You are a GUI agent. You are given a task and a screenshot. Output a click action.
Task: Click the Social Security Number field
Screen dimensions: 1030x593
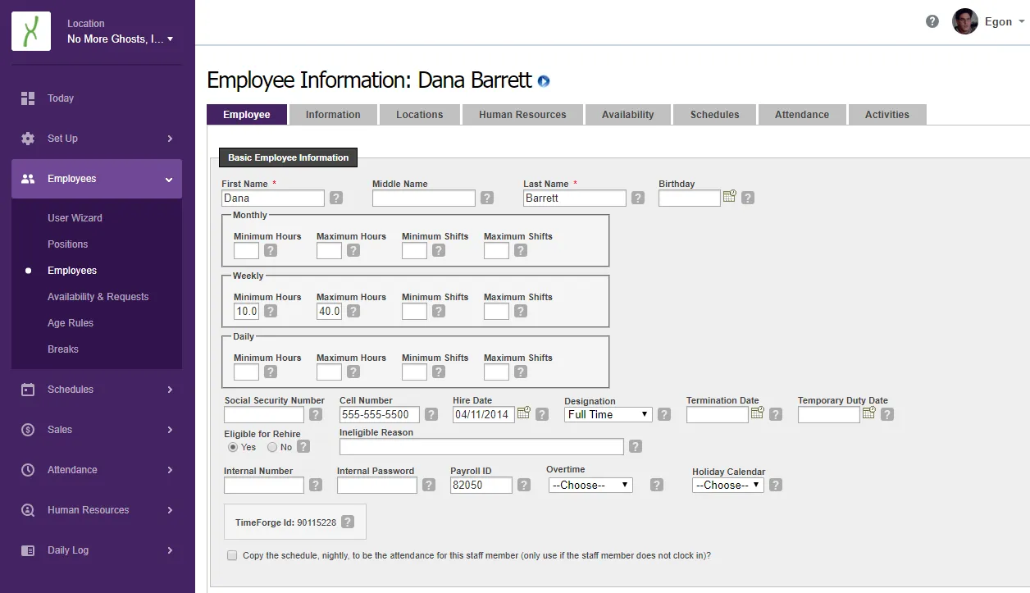[264, 414]
